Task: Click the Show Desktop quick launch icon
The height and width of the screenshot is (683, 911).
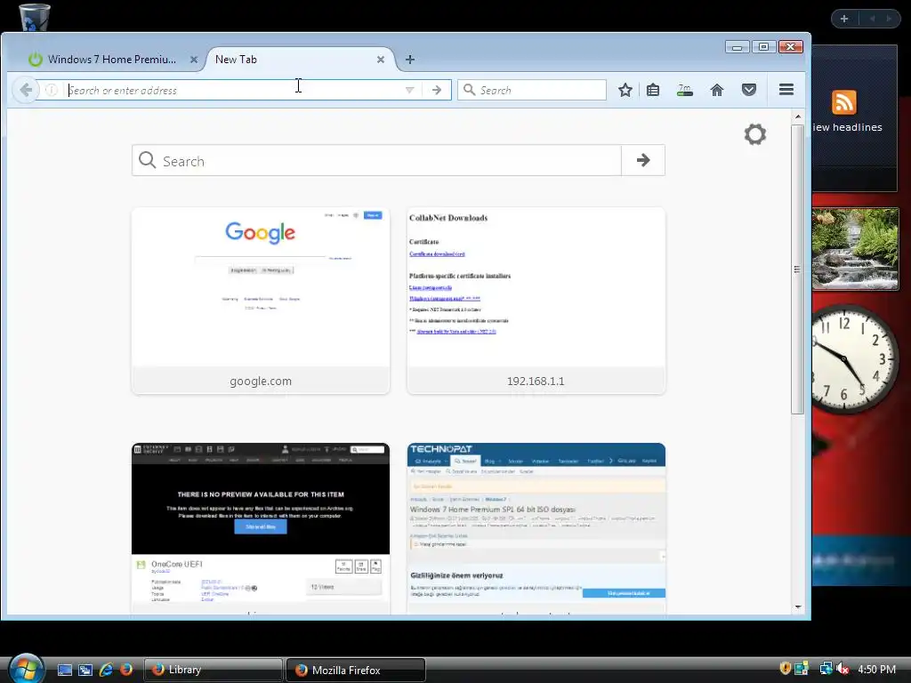Action: [64, 670]
